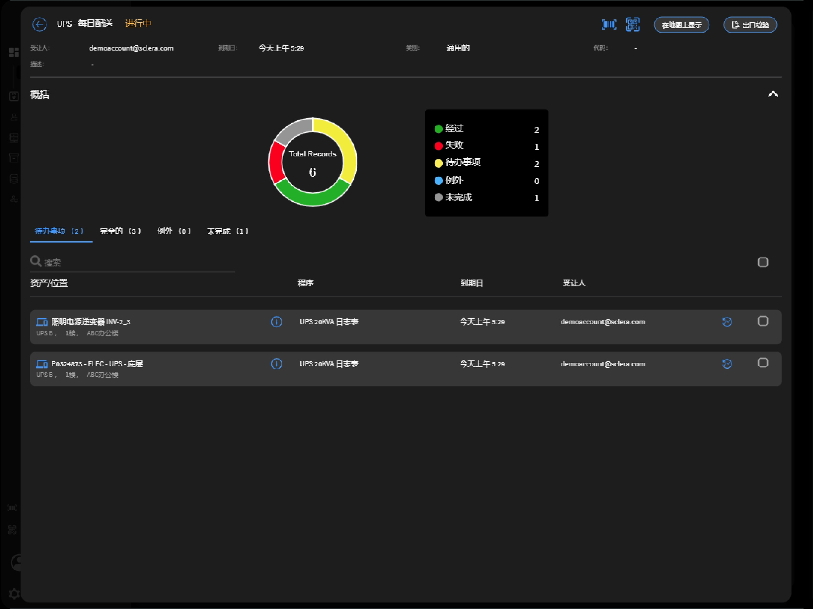Open dashboard grid icon in left sidebar

[14, 53]
